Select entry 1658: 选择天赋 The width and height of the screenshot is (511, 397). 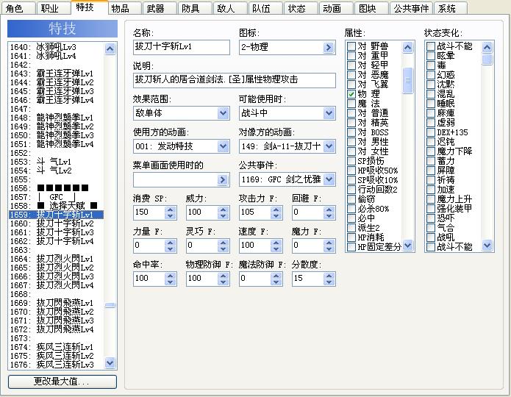(56, 206)
